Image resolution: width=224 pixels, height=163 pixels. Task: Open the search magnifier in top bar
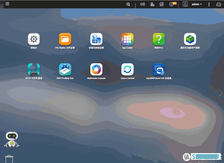128,4
